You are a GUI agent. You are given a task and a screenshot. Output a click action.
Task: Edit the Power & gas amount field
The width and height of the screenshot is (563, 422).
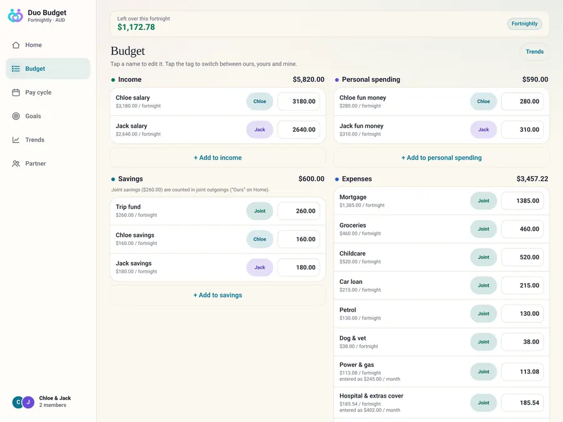point(522,372)
